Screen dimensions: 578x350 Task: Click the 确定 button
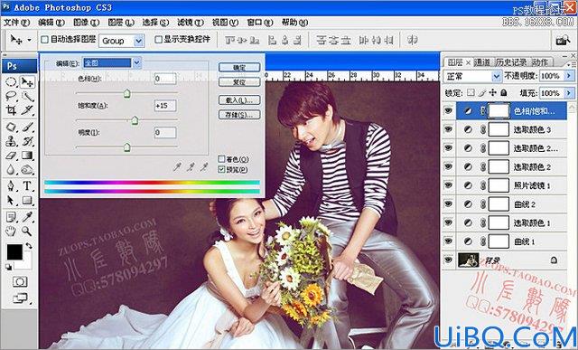239,68
